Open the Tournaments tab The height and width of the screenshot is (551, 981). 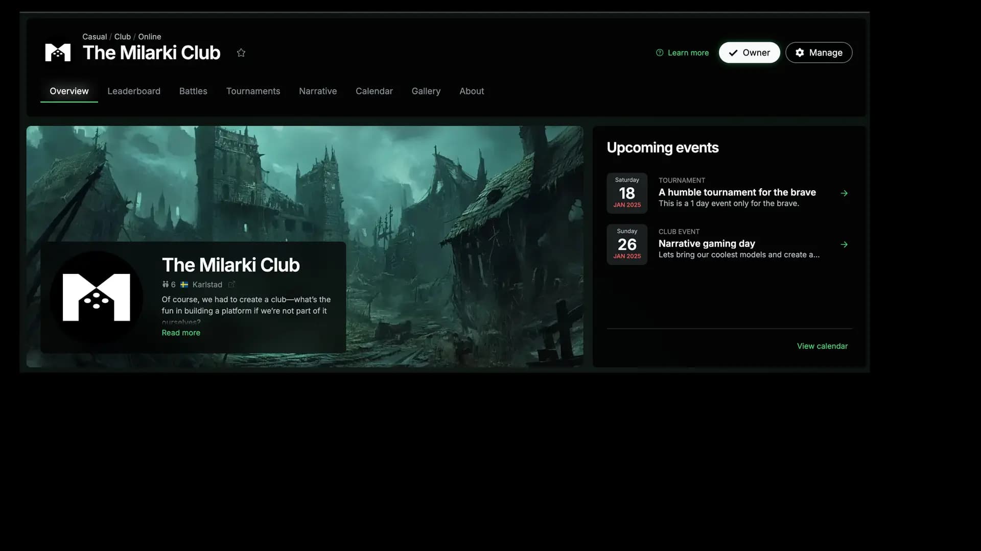(x=253, y=91)
